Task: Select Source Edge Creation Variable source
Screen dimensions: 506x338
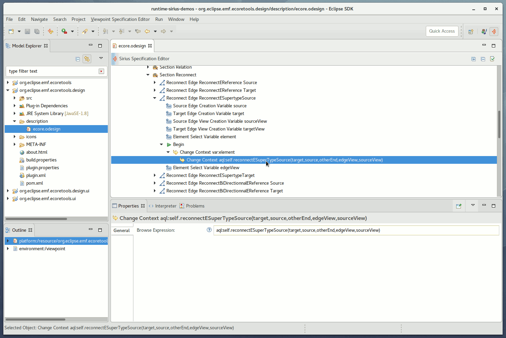Action: (210, 106)
